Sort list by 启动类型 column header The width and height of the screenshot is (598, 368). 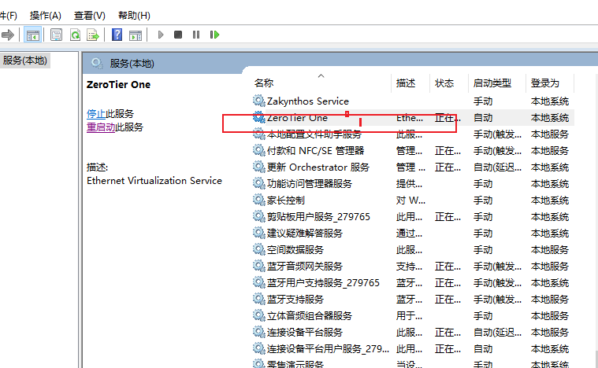click(x=492, y=83)
